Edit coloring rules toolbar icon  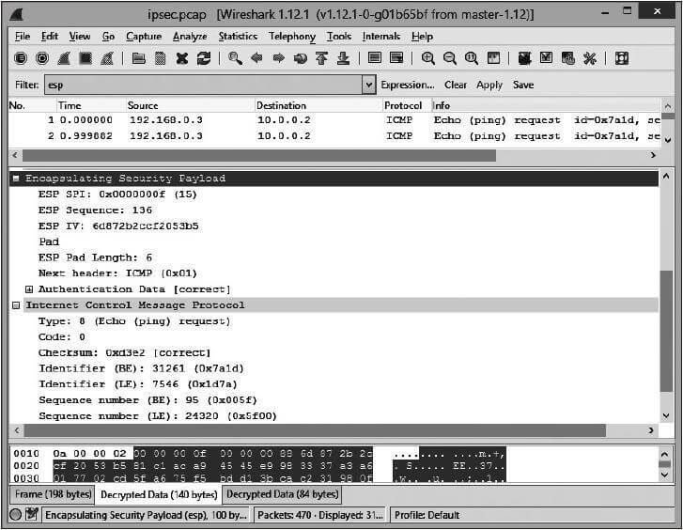[568, 58]
